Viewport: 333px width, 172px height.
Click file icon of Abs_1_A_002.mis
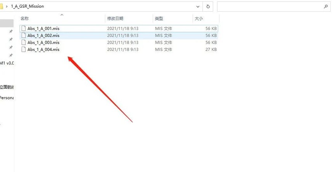tap(24, 35)
